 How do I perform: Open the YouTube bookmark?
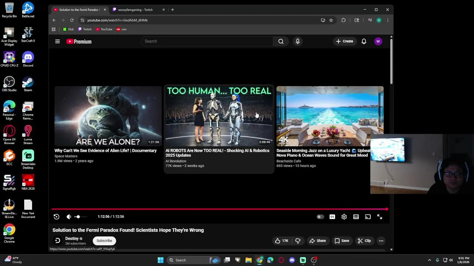pos(104,29)
